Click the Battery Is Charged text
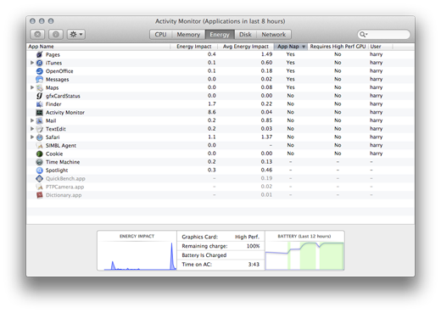441x313 pixels. pos(204,255)
